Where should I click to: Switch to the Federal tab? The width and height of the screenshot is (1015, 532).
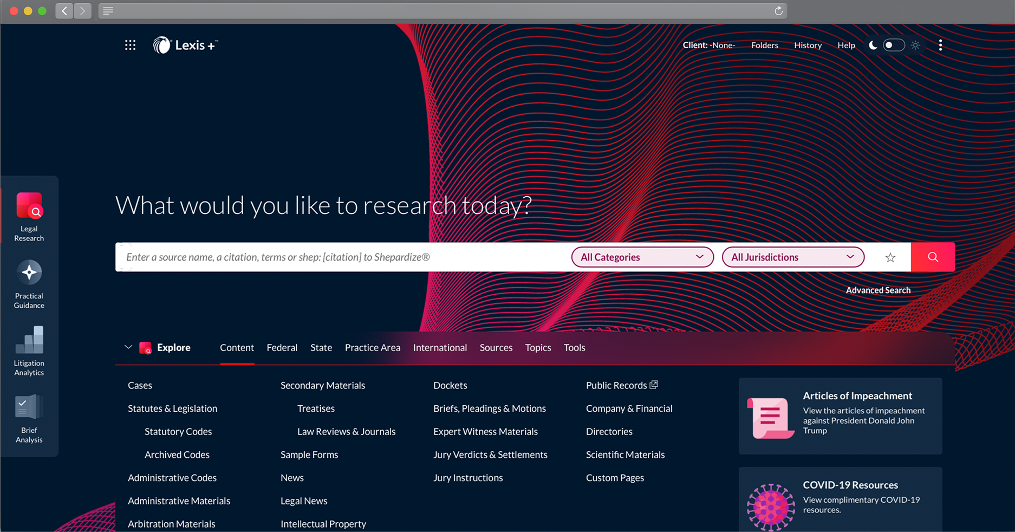(x=282, y=348)
